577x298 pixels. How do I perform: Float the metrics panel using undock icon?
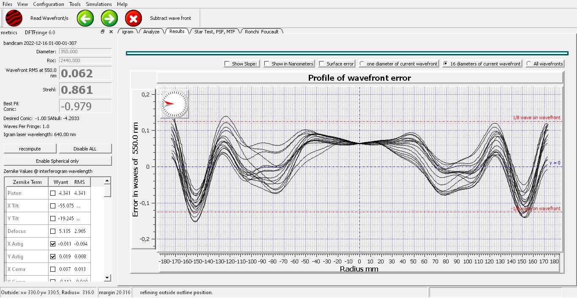tap(103, 32)
